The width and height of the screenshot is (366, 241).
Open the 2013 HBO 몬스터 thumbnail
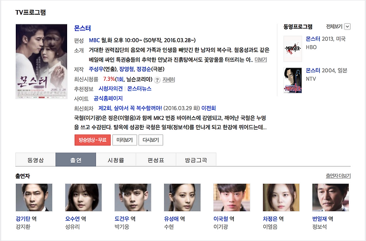pos(293,49)
